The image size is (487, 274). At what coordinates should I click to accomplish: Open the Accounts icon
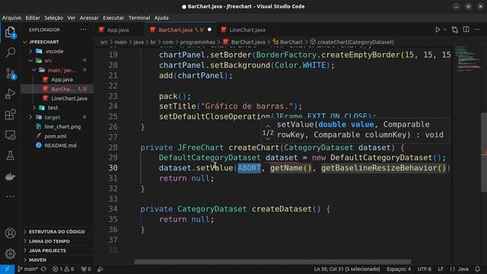click(x=10, y=233)
